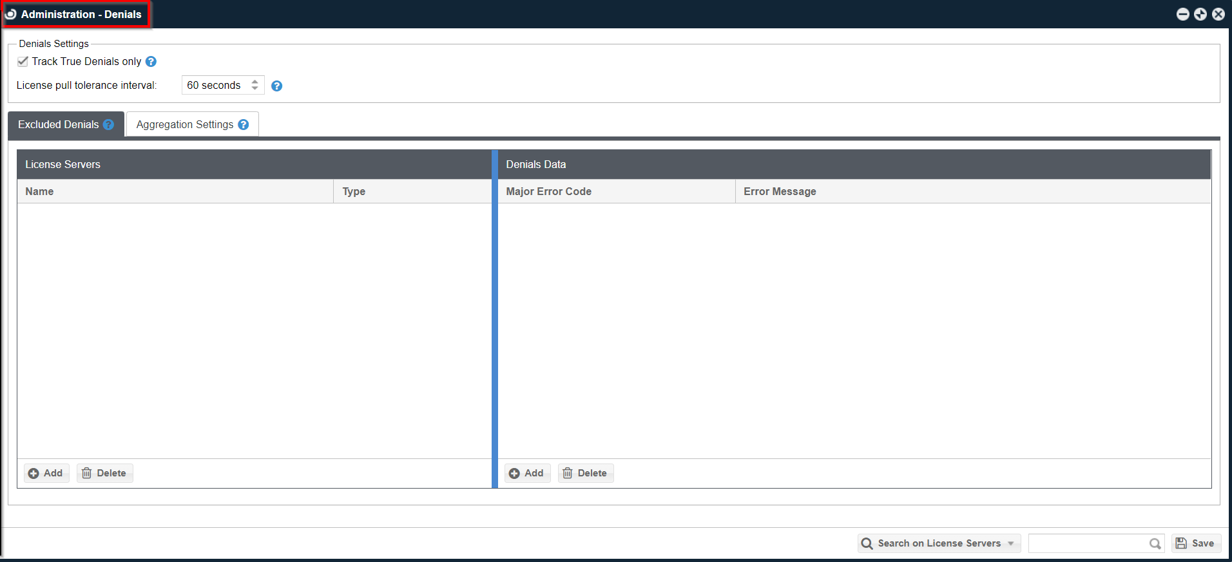The image size is (1232, 562).
Task: Click help icon on Aggregation Settings tab
Action: (x=244, y=124)
